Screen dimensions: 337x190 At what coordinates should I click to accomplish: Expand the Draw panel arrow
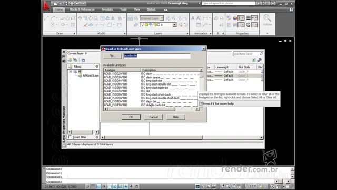point(74,34)
